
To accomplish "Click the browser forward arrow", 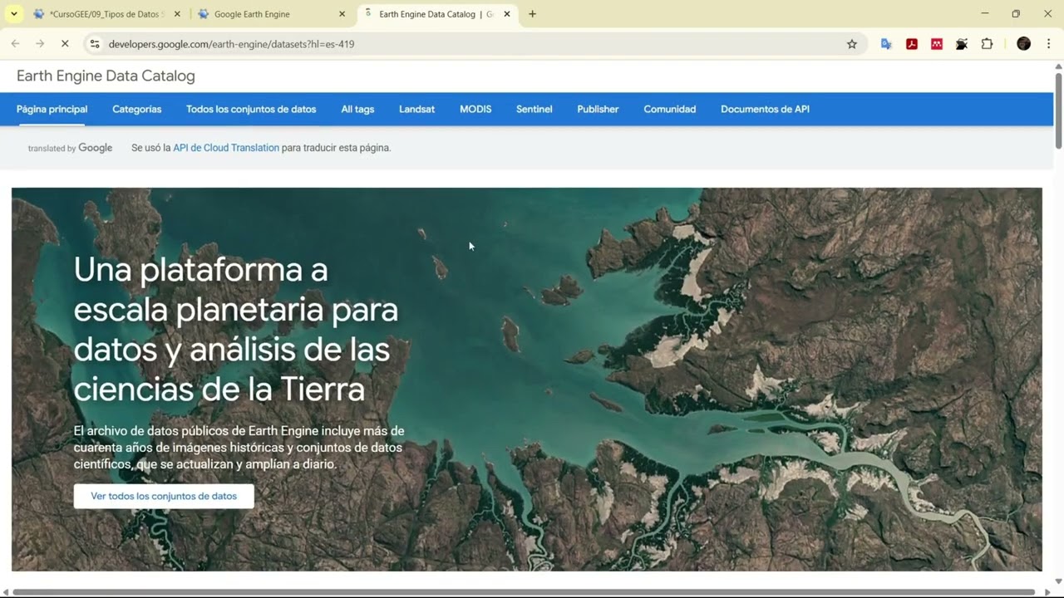I will pos(40,44).
